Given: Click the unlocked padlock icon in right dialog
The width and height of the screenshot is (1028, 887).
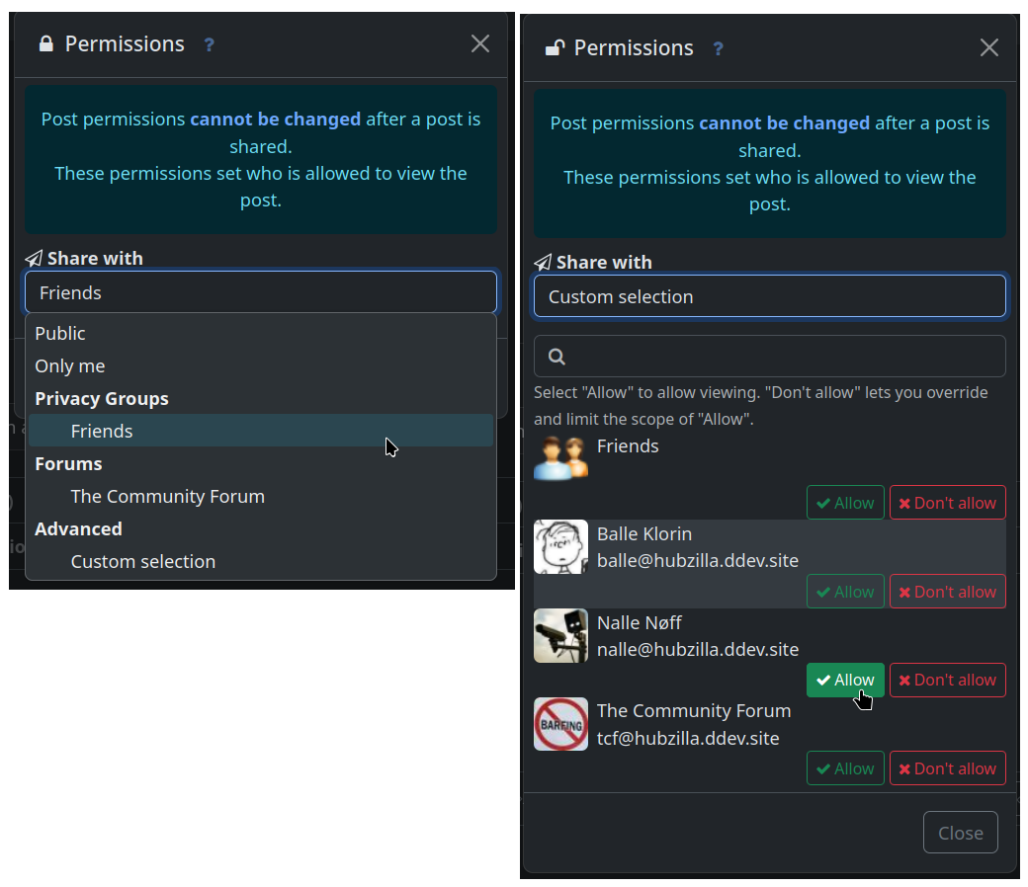Looking at the screenshot, I should [x=551, y=45].
